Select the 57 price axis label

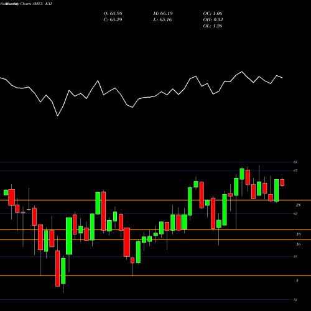coord(295,257)
